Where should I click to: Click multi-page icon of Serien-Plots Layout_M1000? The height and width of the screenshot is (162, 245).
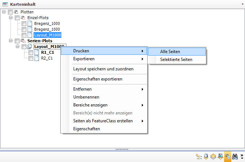pos(30,47)
